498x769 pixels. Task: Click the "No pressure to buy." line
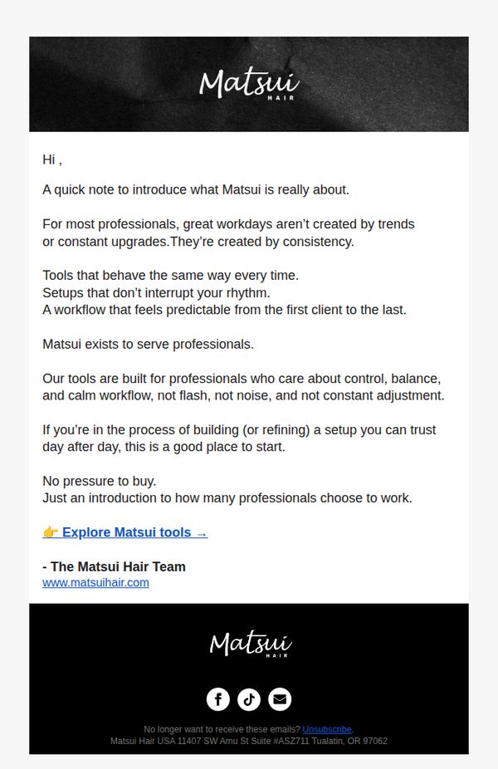click(x=100, y=481)
